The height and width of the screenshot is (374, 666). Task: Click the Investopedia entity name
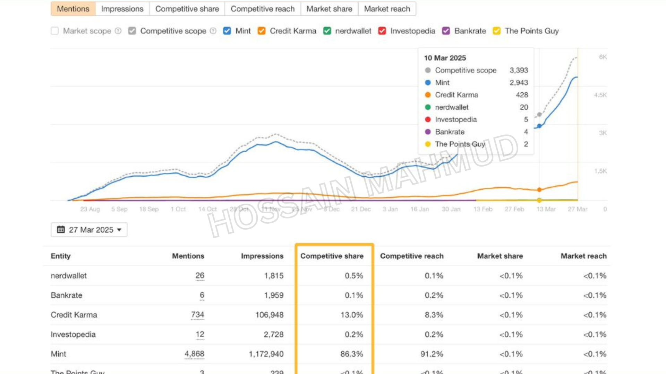[73, 335]
